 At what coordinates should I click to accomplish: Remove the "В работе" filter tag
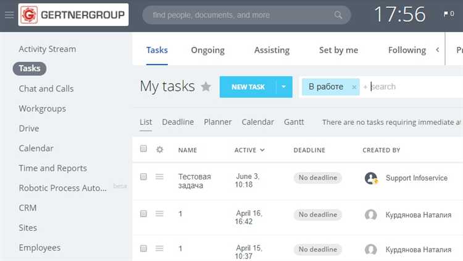[354, 87]
